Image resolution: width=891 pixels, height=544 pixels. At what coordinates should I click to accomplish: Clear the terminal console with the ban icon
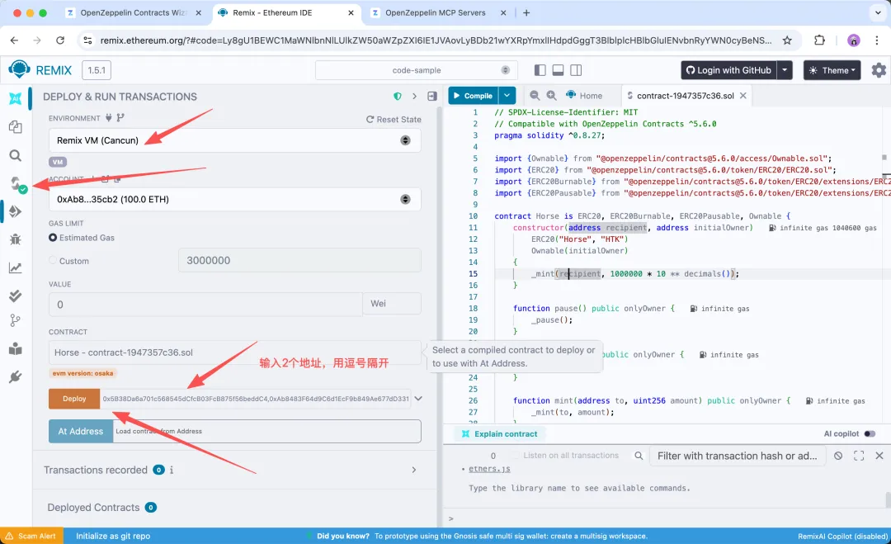click(x=838, y=456)
